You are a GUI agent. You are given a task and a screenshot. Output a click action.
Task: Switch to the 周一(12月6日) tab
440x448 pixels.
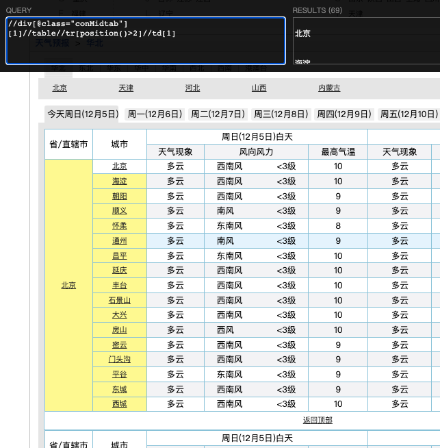click(155, 114)
